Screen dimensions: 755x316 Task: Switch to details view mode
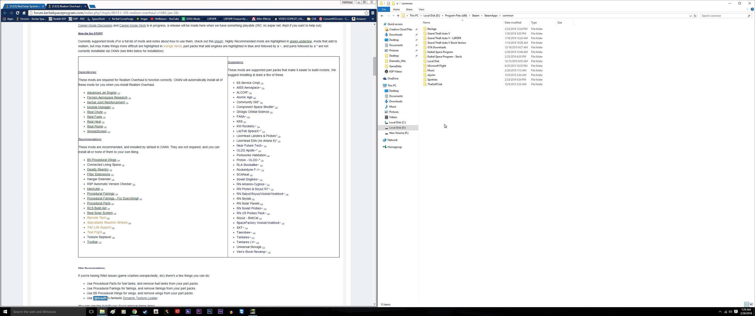pyautogui.click(x=747, y=304)
